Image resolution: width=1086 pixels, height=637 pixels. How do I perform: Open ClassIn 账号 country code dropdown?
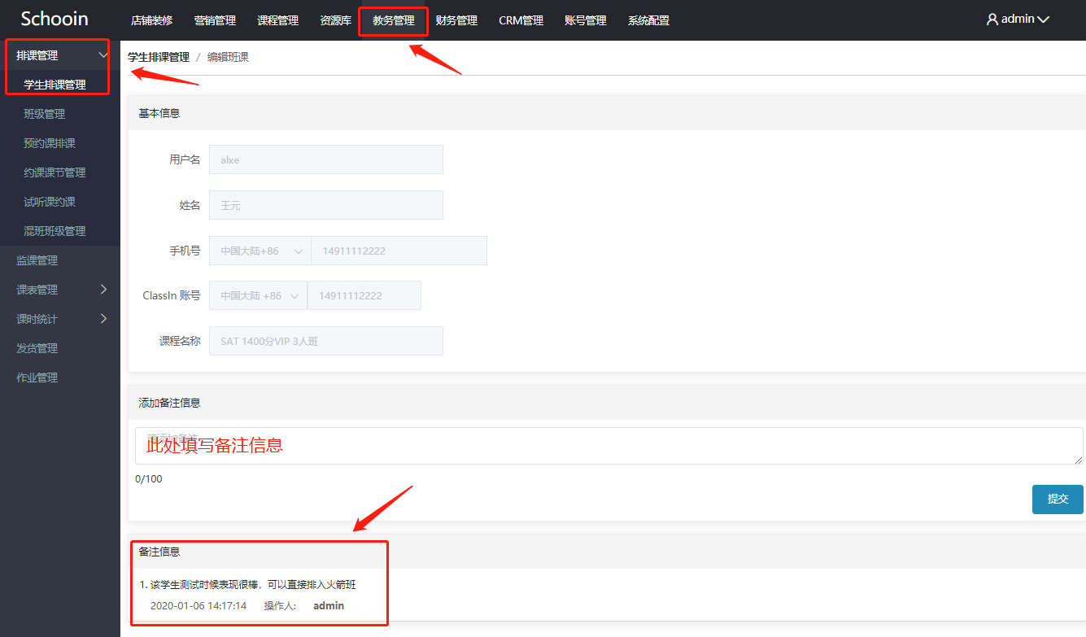tap(259, 295)
